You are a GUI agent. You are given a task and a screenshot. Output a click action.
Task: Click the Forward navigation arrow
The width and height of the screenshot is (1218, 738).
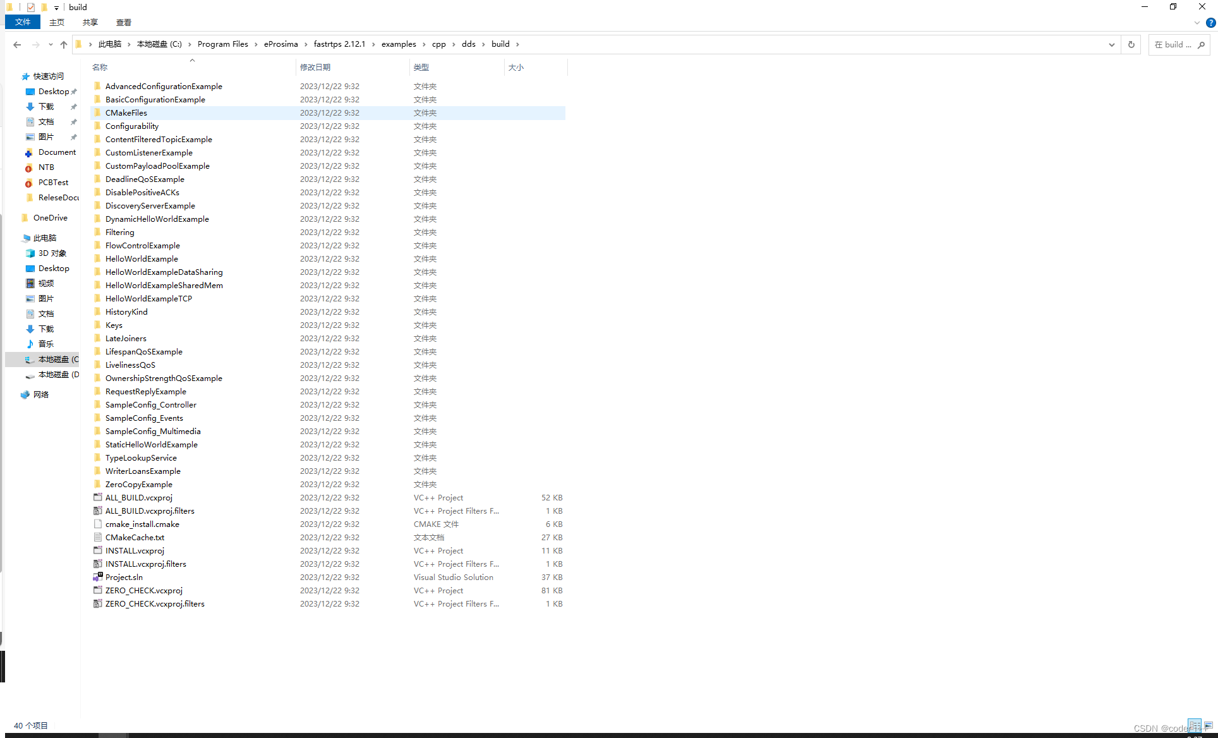tap(35, 44)
